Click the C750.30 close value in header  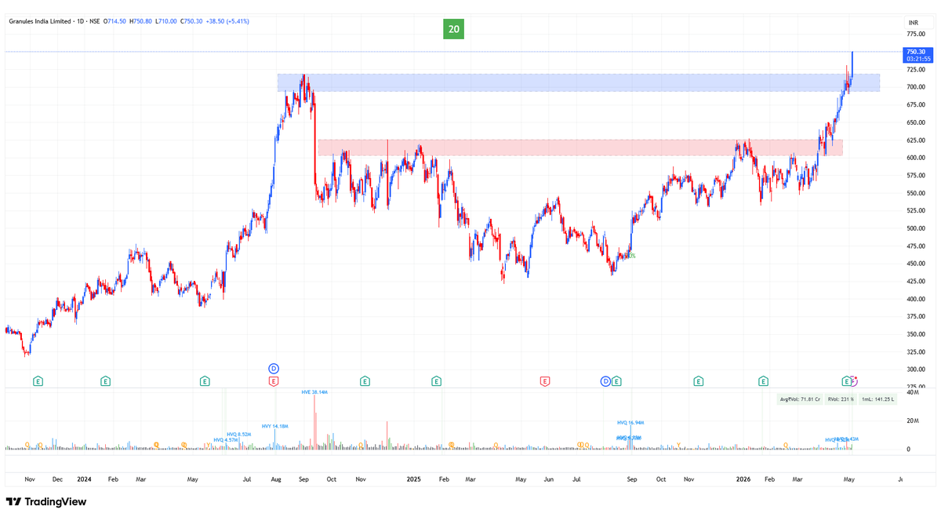pyautogui.click(x=191, y=21)
